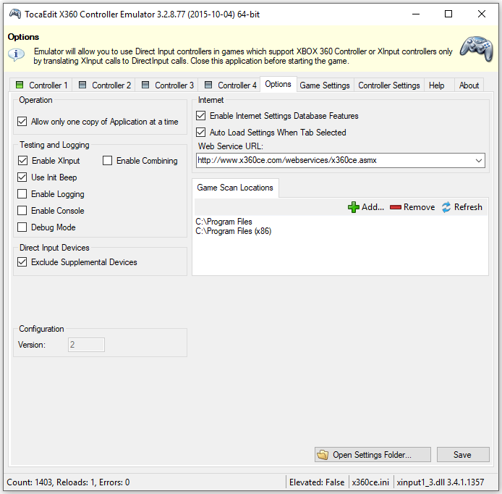Enable Logging checkbox
This screenshot has height=494, width=502.
[22, 193]
